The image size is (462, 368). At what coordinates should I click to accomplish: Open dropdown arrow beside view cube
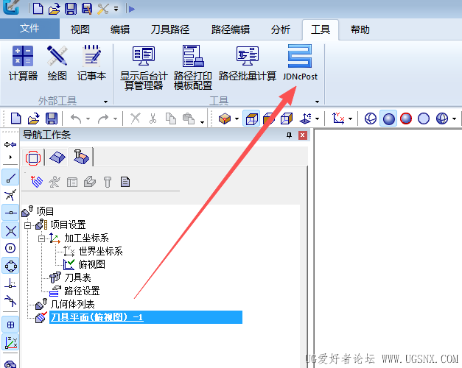237,119
